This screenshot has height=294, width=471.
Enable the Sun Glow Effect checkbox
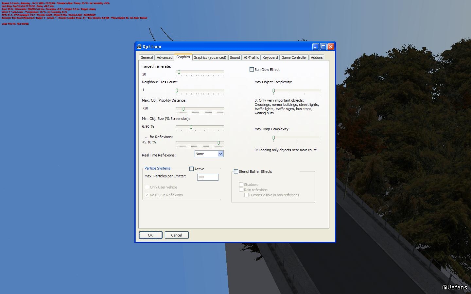pos(252,70)
